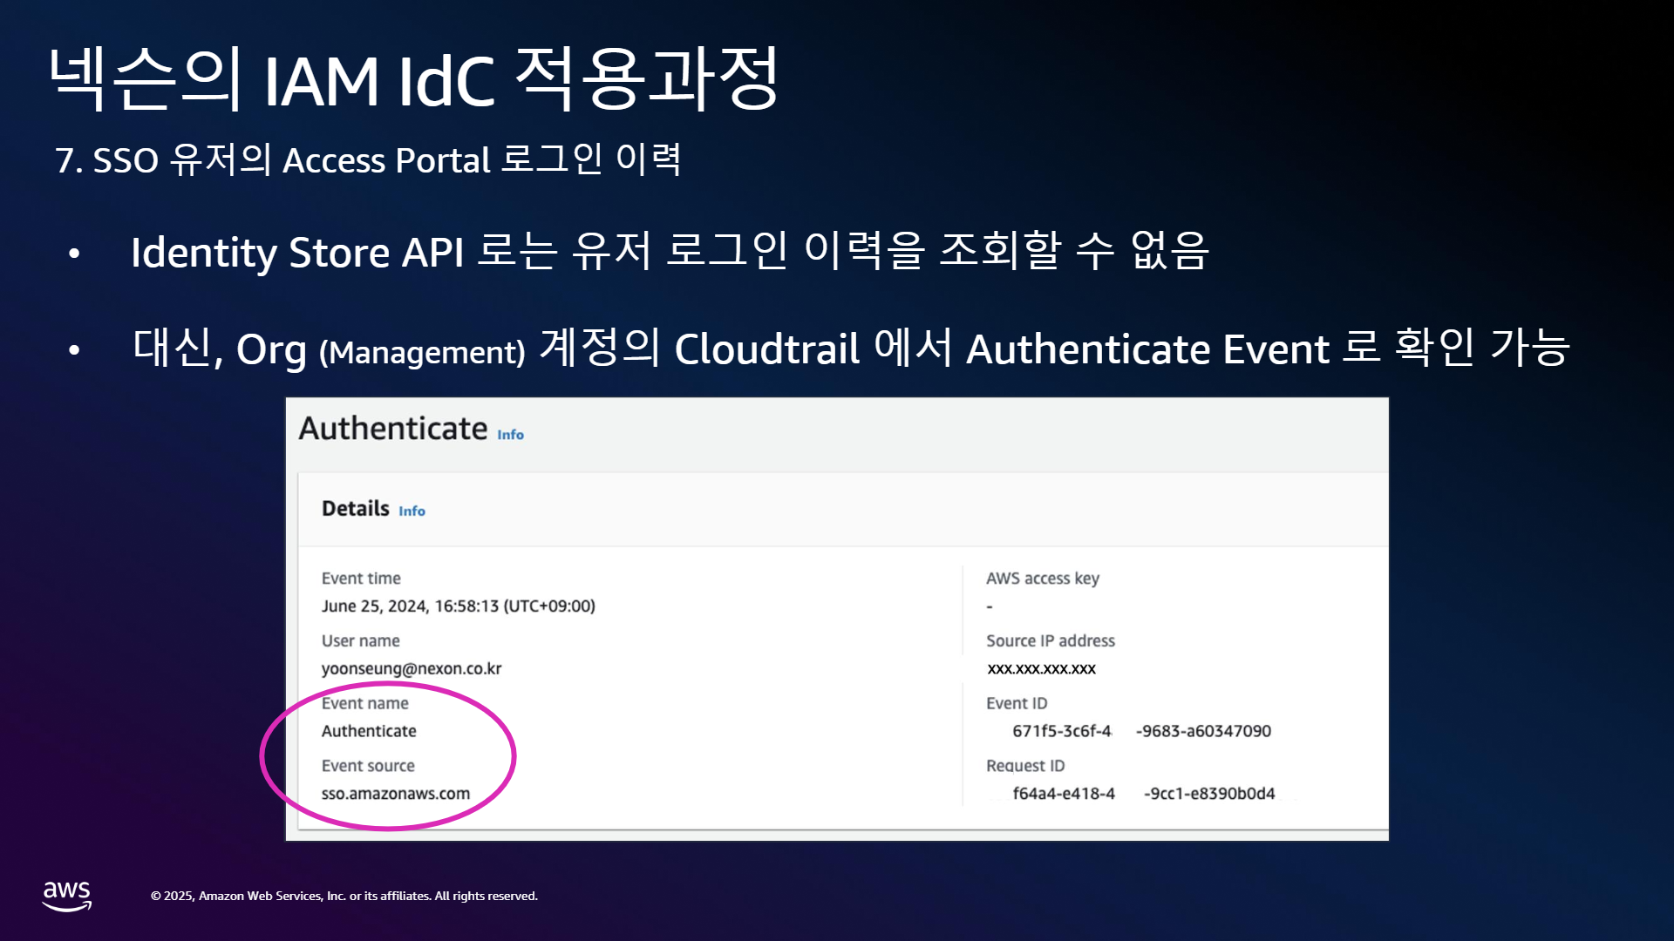This screenshot has height=941, width=1674.
Task: Click the slide title IAM IdC
Action: pos(413,78)
